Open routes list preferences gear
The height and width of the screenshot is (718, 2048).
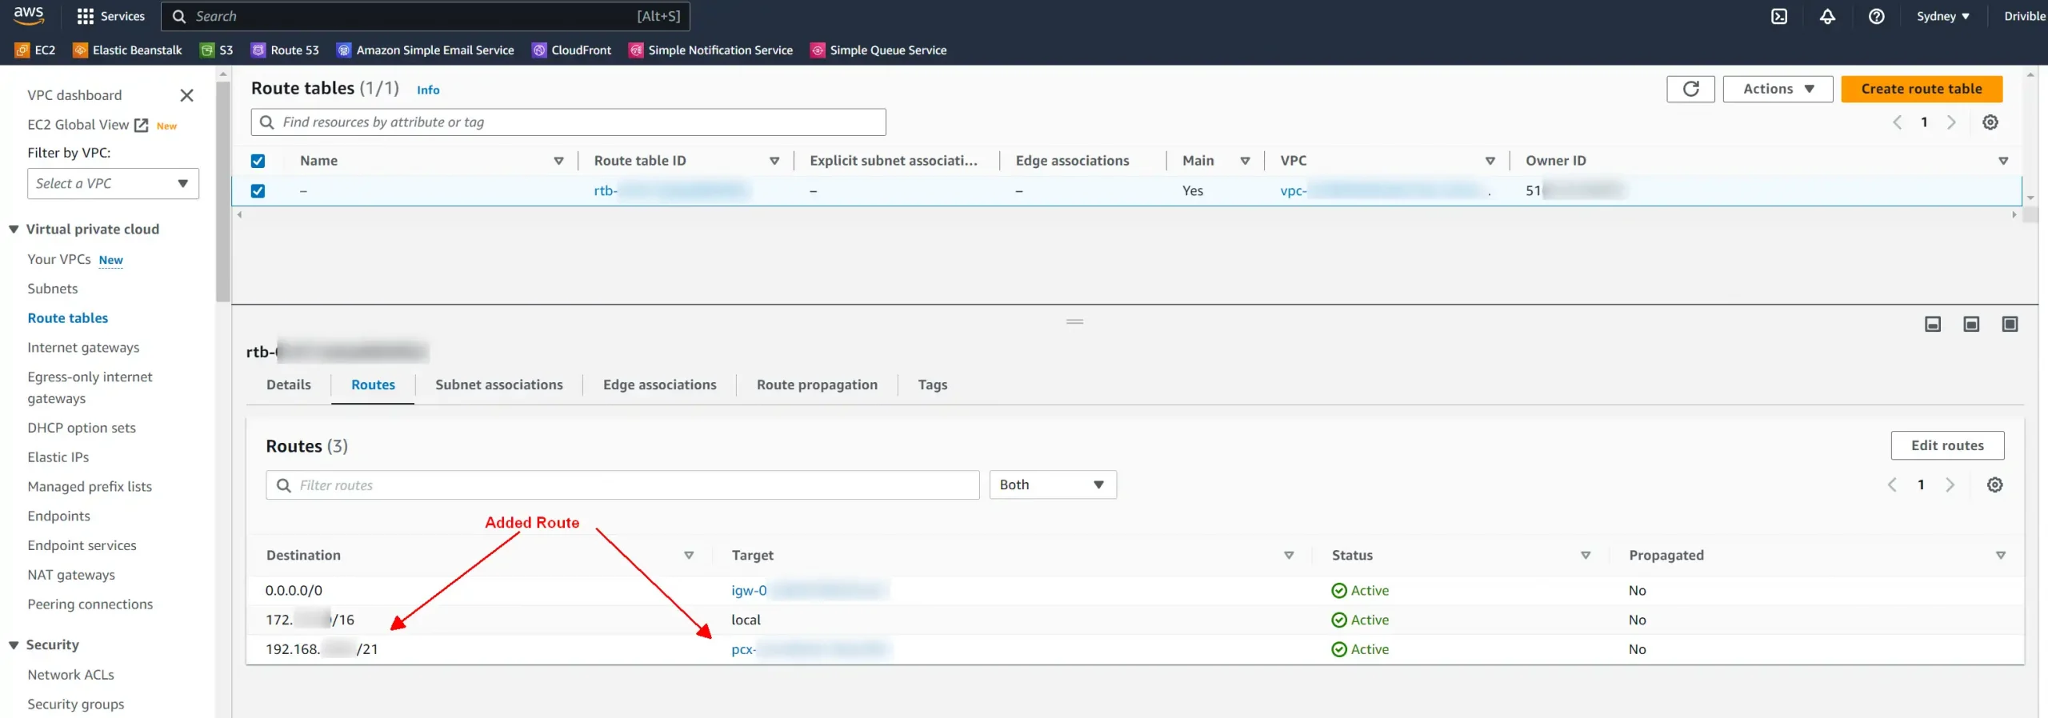coord(1994,485)
